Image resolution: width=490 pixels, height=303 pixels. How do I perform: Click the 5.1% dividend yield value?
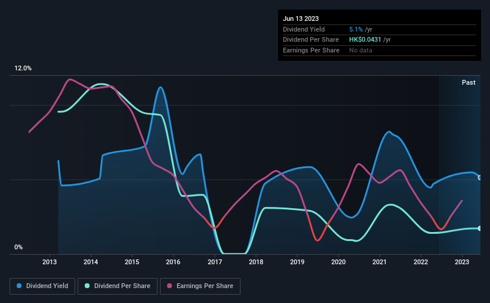click(356, 29)
